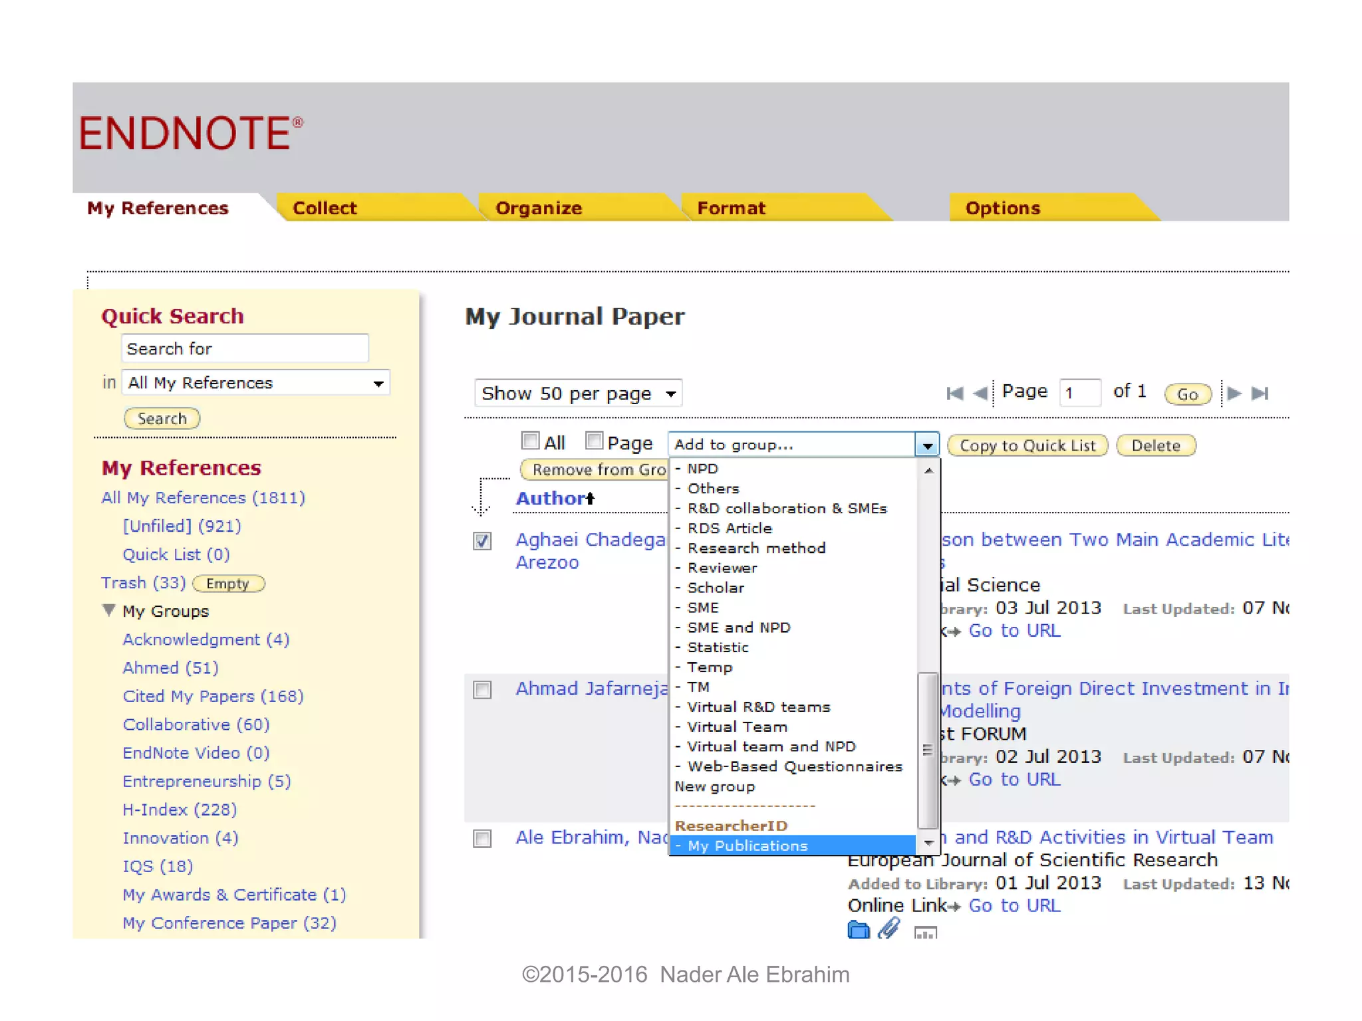Expand the All My References search dropdown
1362x1021 pixels.
[x=378, y=384]
